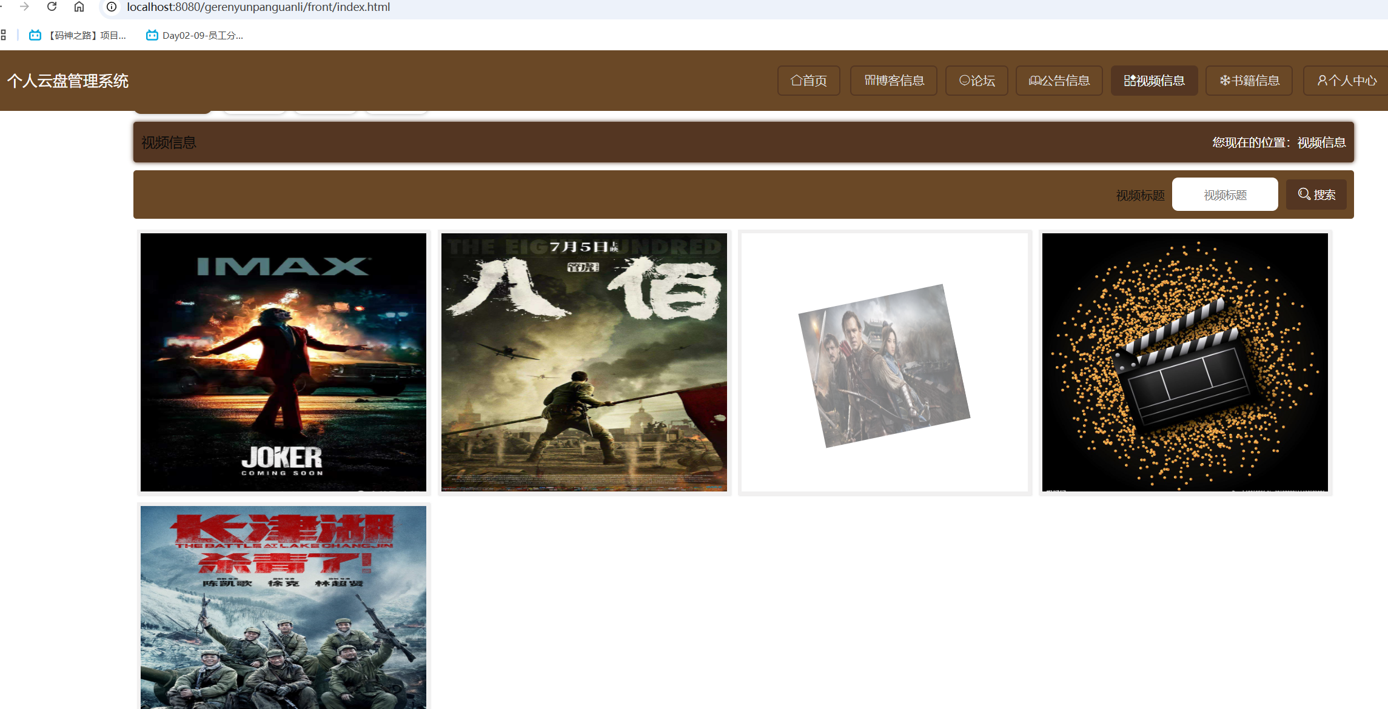
Task: Click the magnifier search button
Action: pyautogui.click(x=1316, y=195)
